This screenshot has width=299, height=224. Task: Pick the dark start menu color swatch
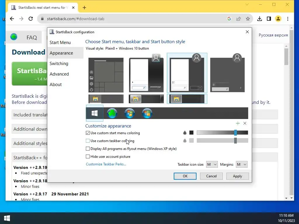point(191,133)
